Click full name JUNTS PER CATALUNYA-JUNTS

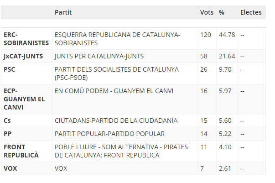(99, 56)
